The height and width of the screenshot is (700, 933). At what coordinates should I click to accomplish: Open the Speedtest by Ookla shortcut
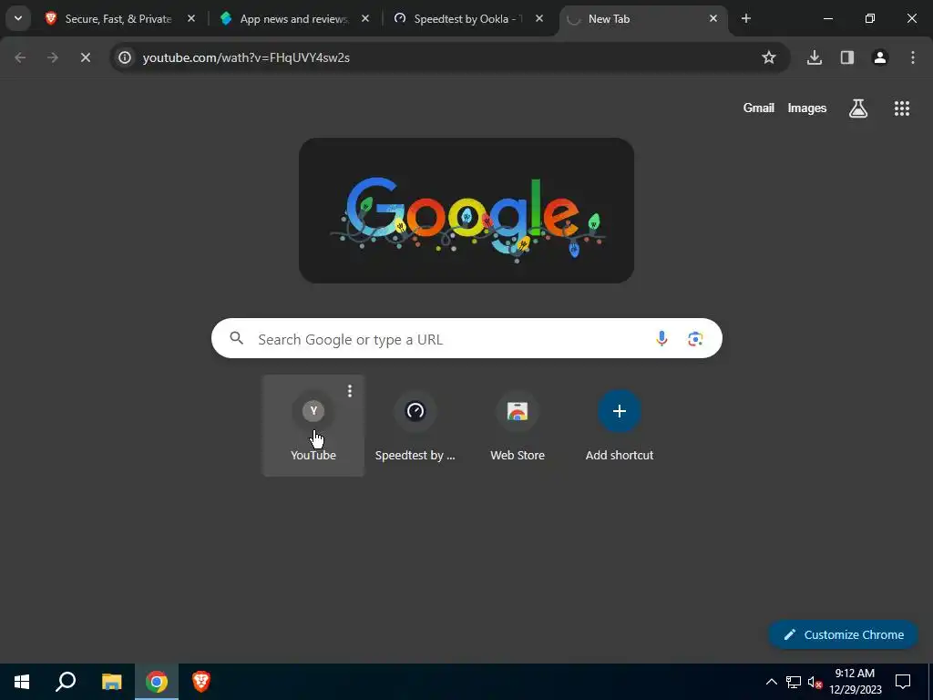tap(415, 426)
